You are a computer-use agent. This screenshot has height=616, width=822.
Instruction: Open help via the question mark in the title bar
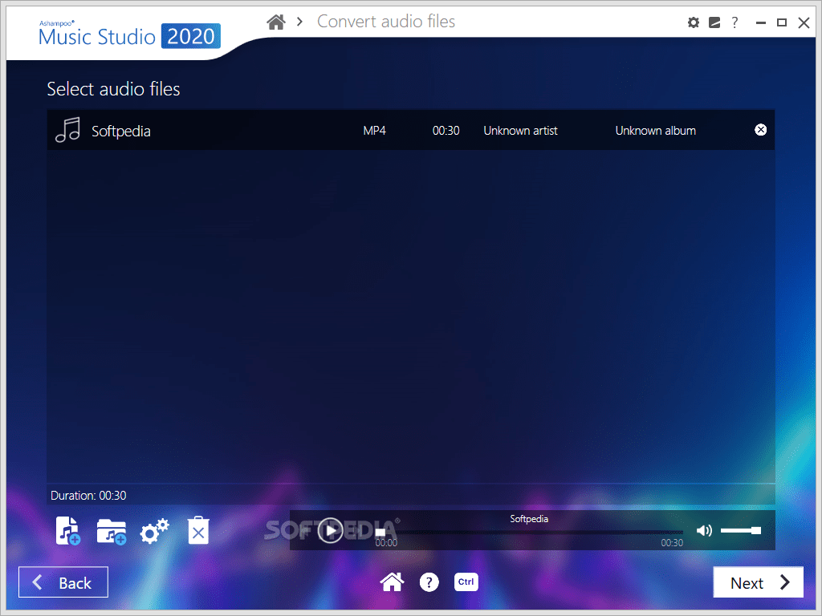(735, 22)
